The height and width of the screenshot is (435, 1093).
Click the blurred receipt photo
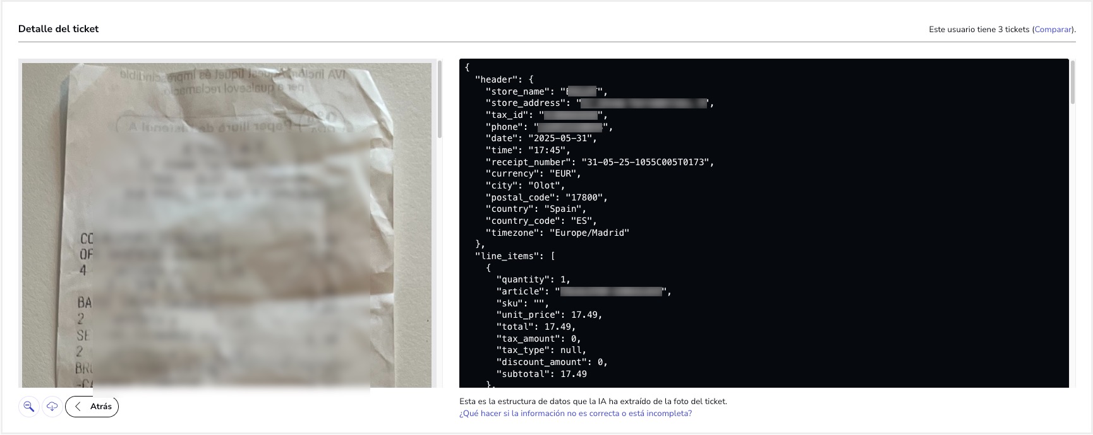tap(227, 224)
